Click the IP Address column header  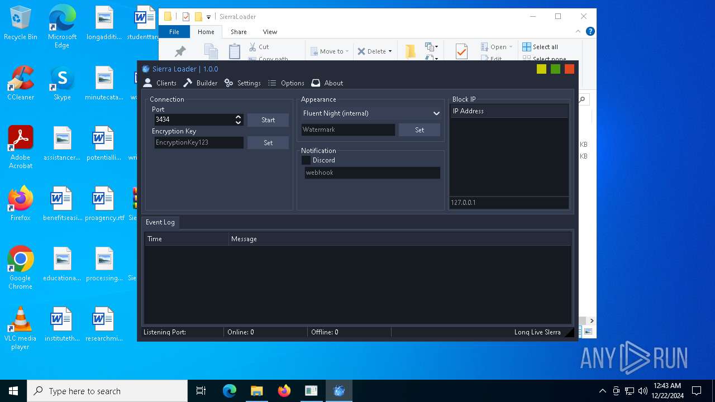tap(509, 111)
